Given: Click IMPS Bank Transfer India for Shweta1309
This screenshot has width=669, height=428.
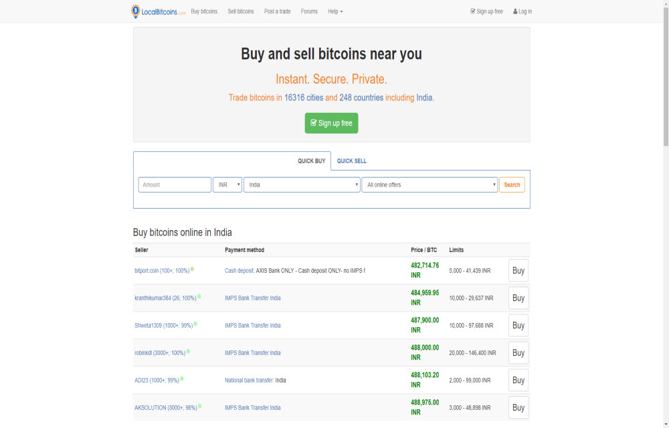Looking at the screenshot, I should (x=253, y=326).
